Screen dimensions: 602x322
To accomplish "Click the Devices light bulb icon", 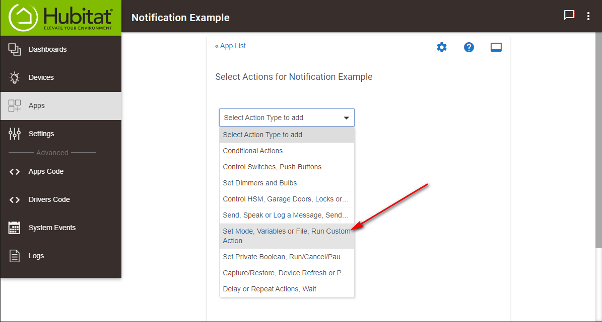I will tap(15, 77).
